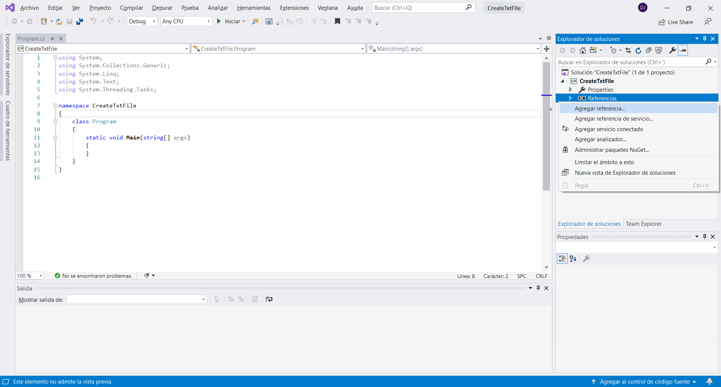Click the Home icon in Explorador de soluciones
Screen dimensions: 721x387
point(582,50)
